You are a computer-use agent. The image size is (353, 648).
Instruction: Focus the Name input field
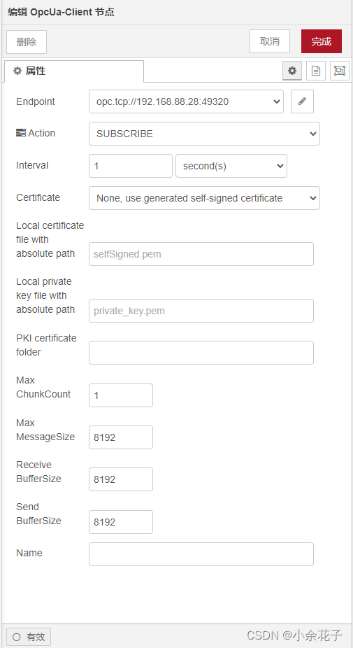click(201, 554)
